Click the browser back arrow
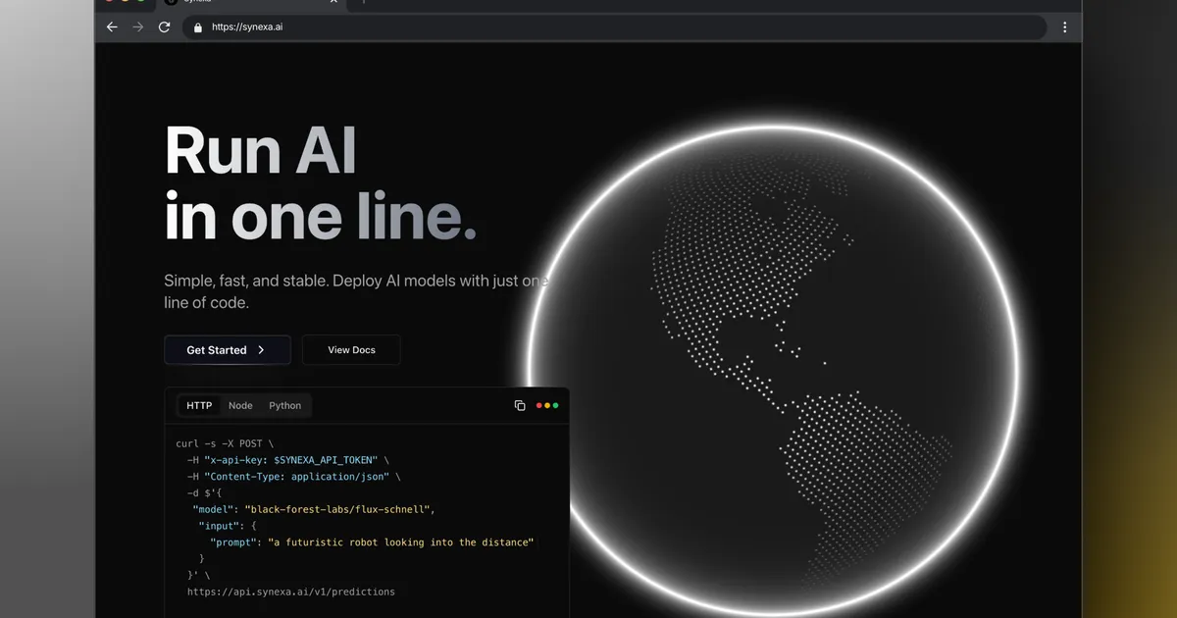 tap(111, 26)
